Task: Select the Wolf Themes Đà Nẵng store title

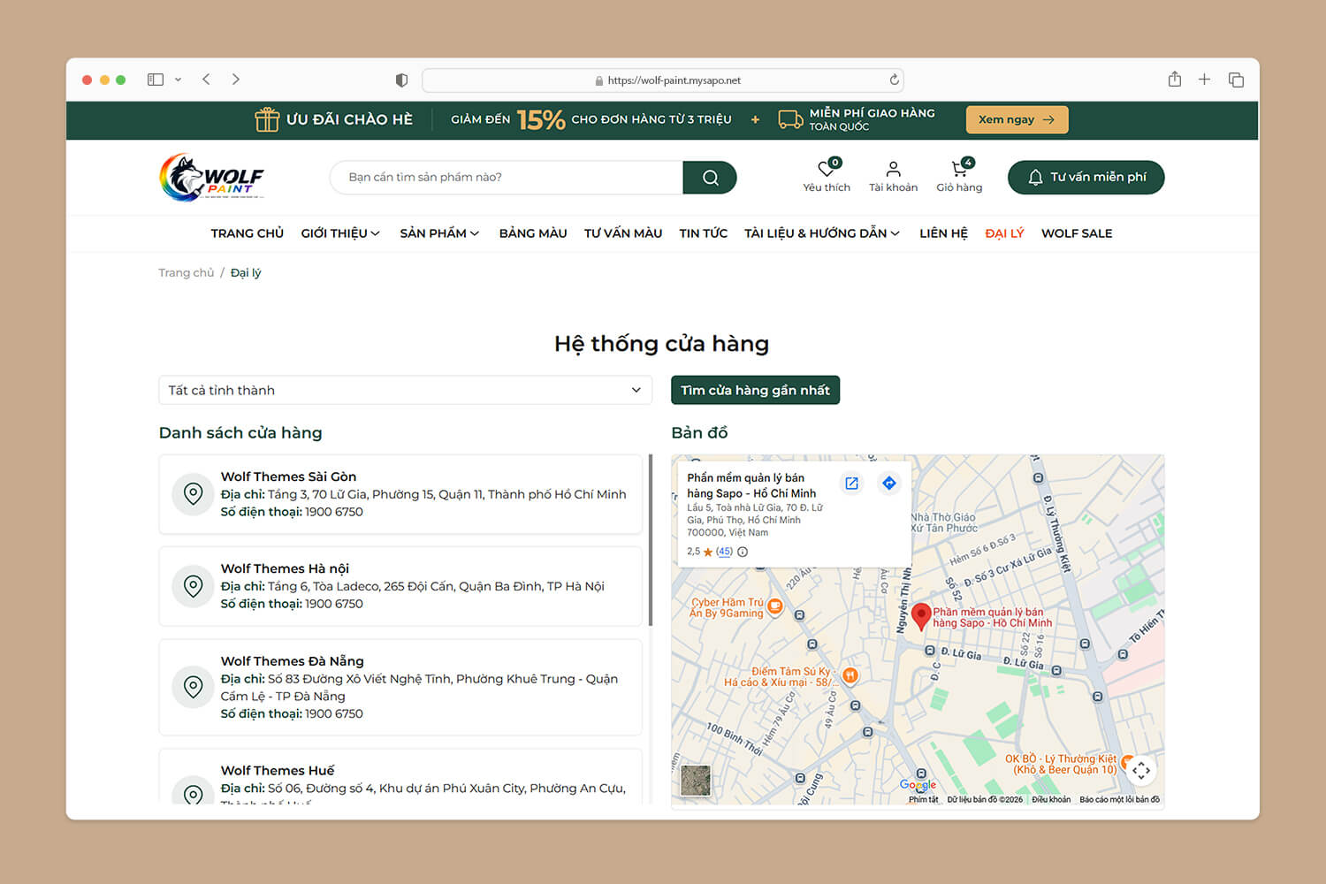Action: point(292,661)
